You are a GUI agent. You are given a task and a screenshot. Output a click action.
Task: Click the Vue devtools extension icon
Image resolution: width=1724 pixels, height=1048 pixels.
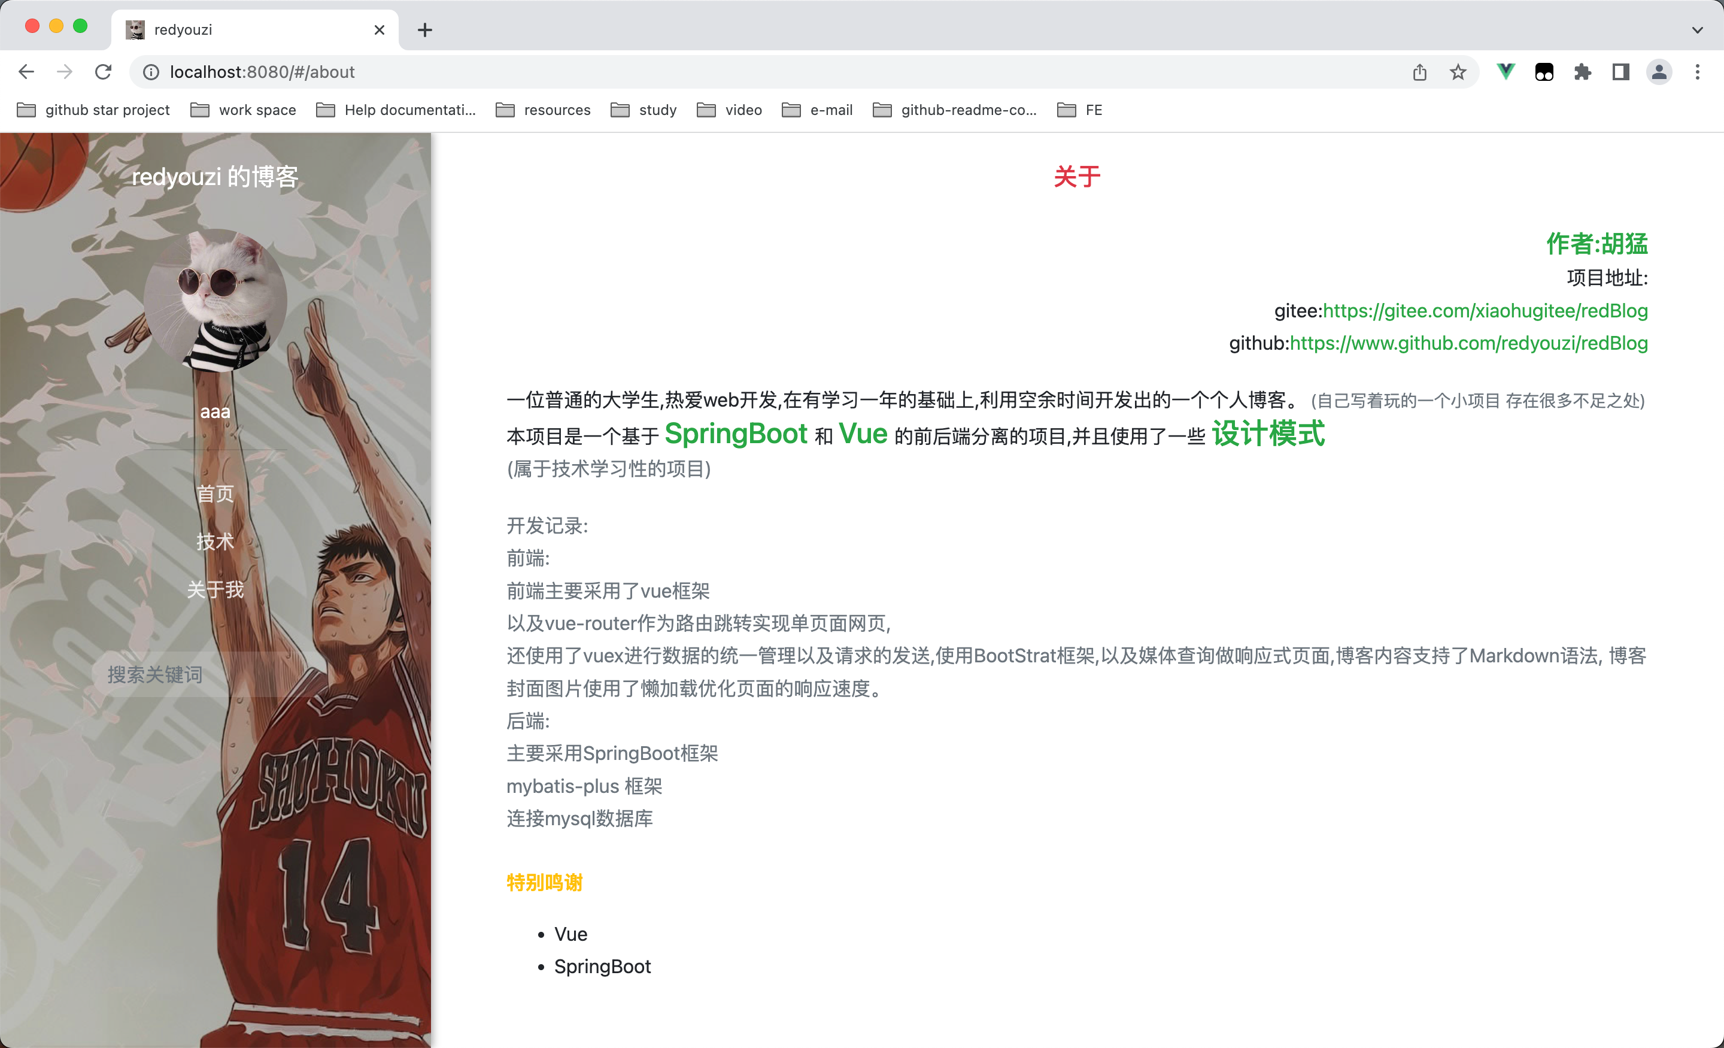[1505, 72]
